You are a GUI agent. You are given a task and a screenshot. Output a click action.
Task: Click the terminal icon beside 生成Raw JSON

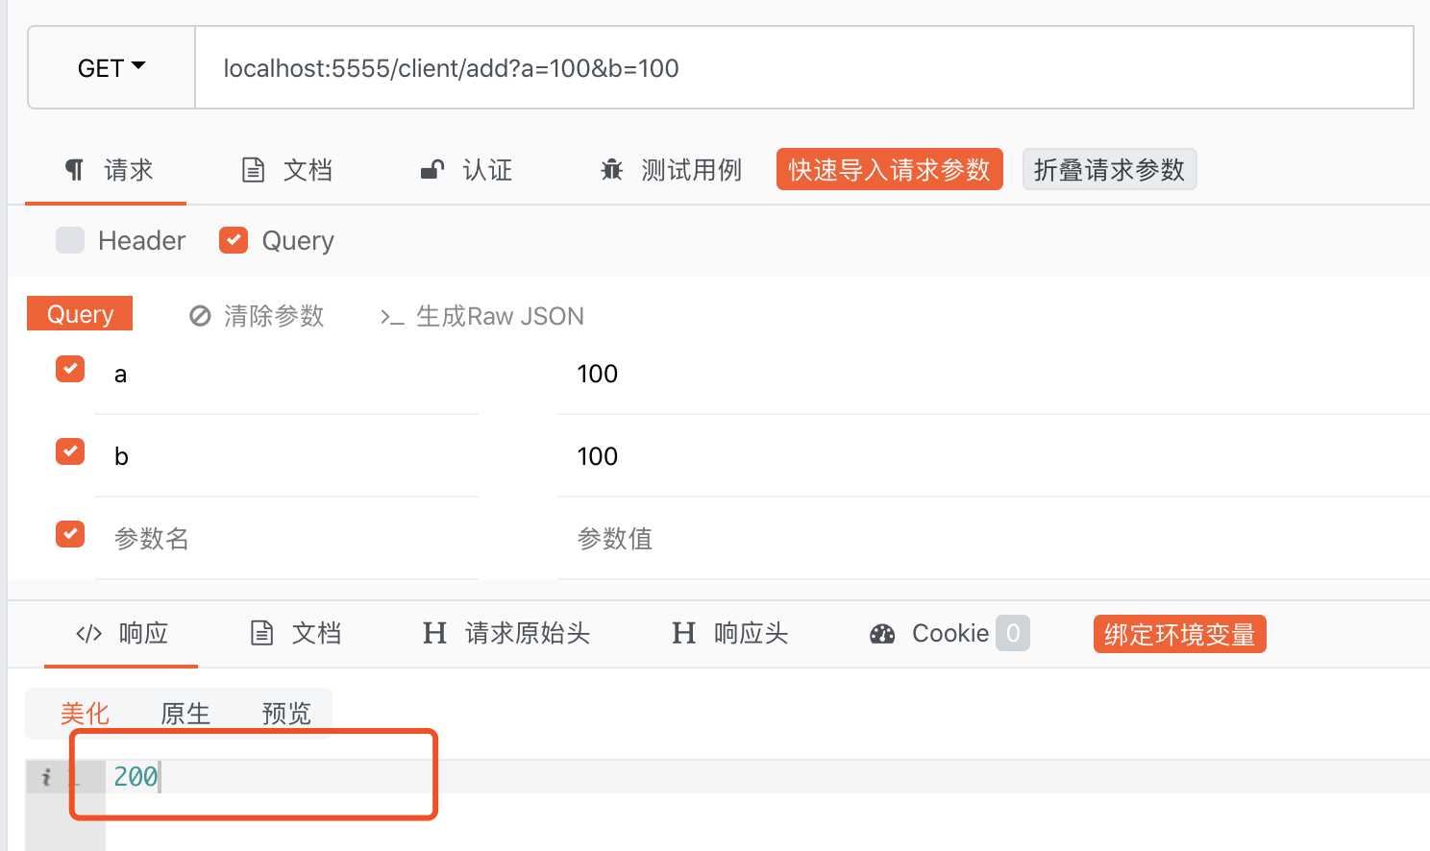[391, 317]
